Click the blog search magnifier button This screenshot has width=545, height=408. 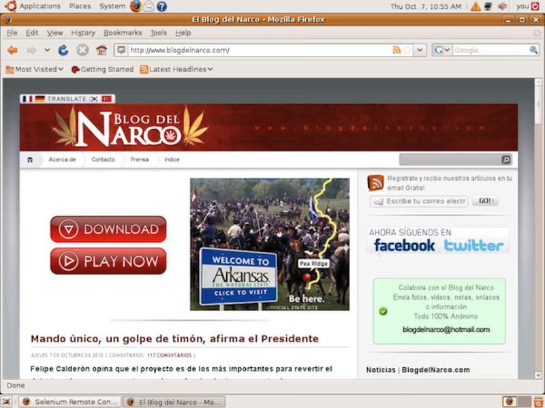(506, 159)
